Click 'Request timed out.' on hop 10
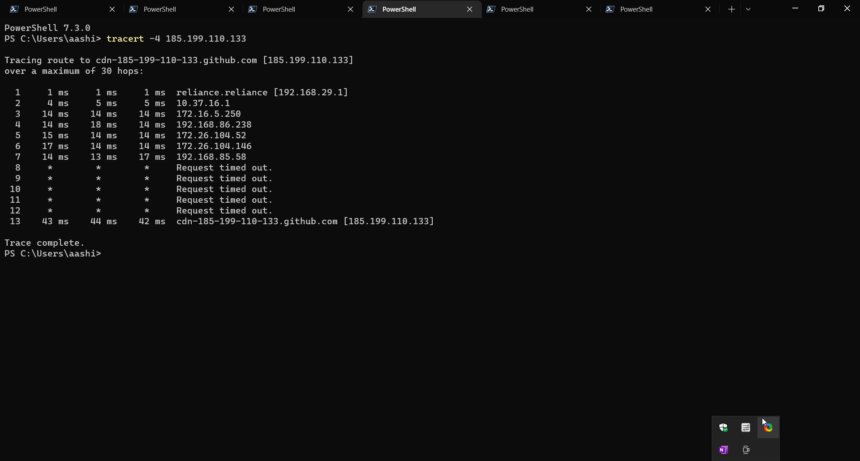The height and width of the screenshot is (461, 860). (x=224, y=189)
